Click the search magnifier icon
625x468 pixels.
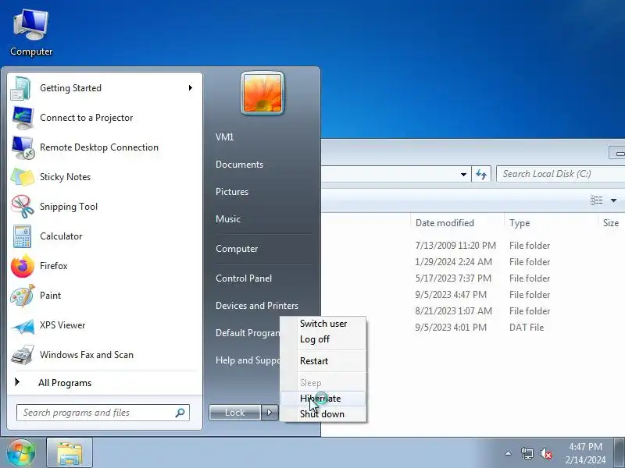[180, 413]
